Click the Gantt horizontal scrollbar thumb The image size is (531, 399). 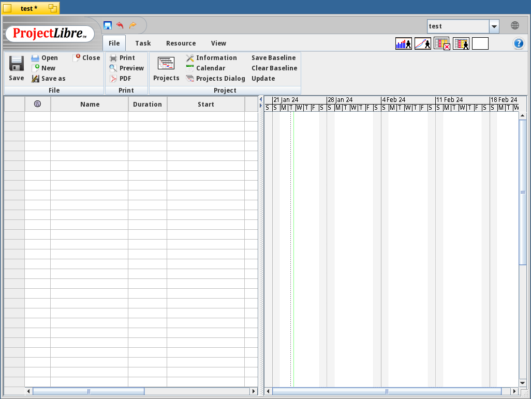click(x=387, y=391)
